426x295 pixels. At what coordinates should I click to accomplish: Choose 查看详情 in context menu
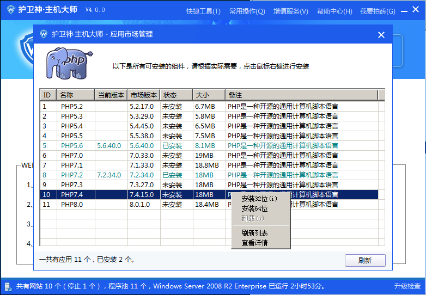[260, 243]
